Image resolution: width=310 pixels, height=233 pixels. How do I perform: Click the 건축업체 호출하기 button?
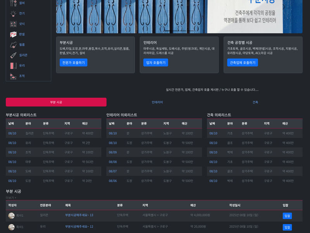click(243, 63)
